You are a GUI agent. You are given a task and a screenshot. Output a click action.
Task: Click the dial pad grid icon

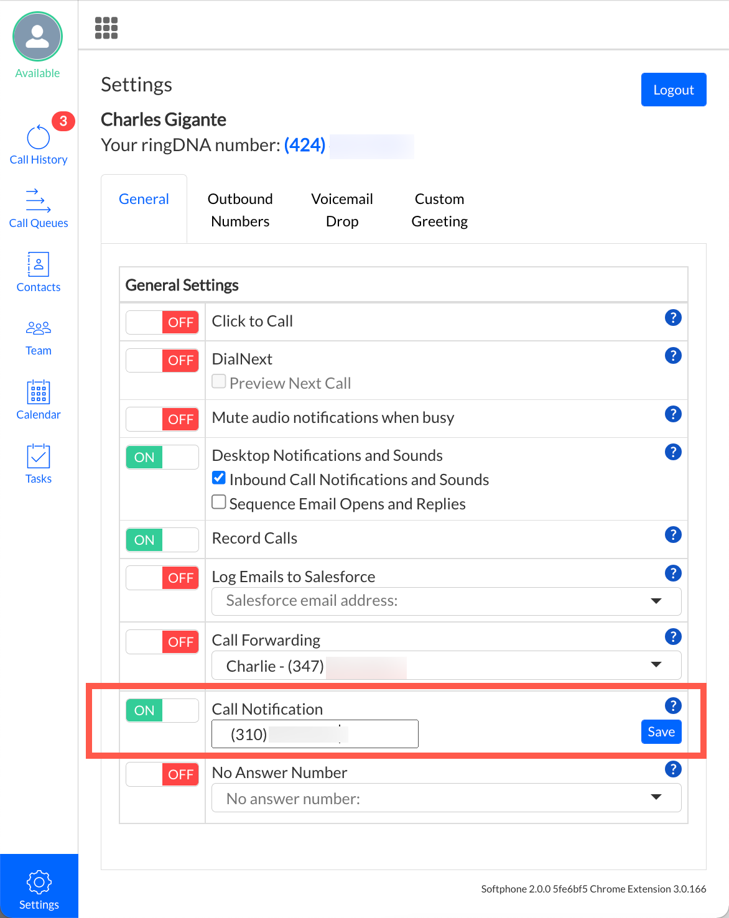pyautogui.click(x=106, y=28)
